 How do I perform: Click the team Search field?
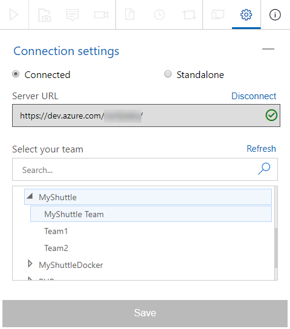point(145,169)
